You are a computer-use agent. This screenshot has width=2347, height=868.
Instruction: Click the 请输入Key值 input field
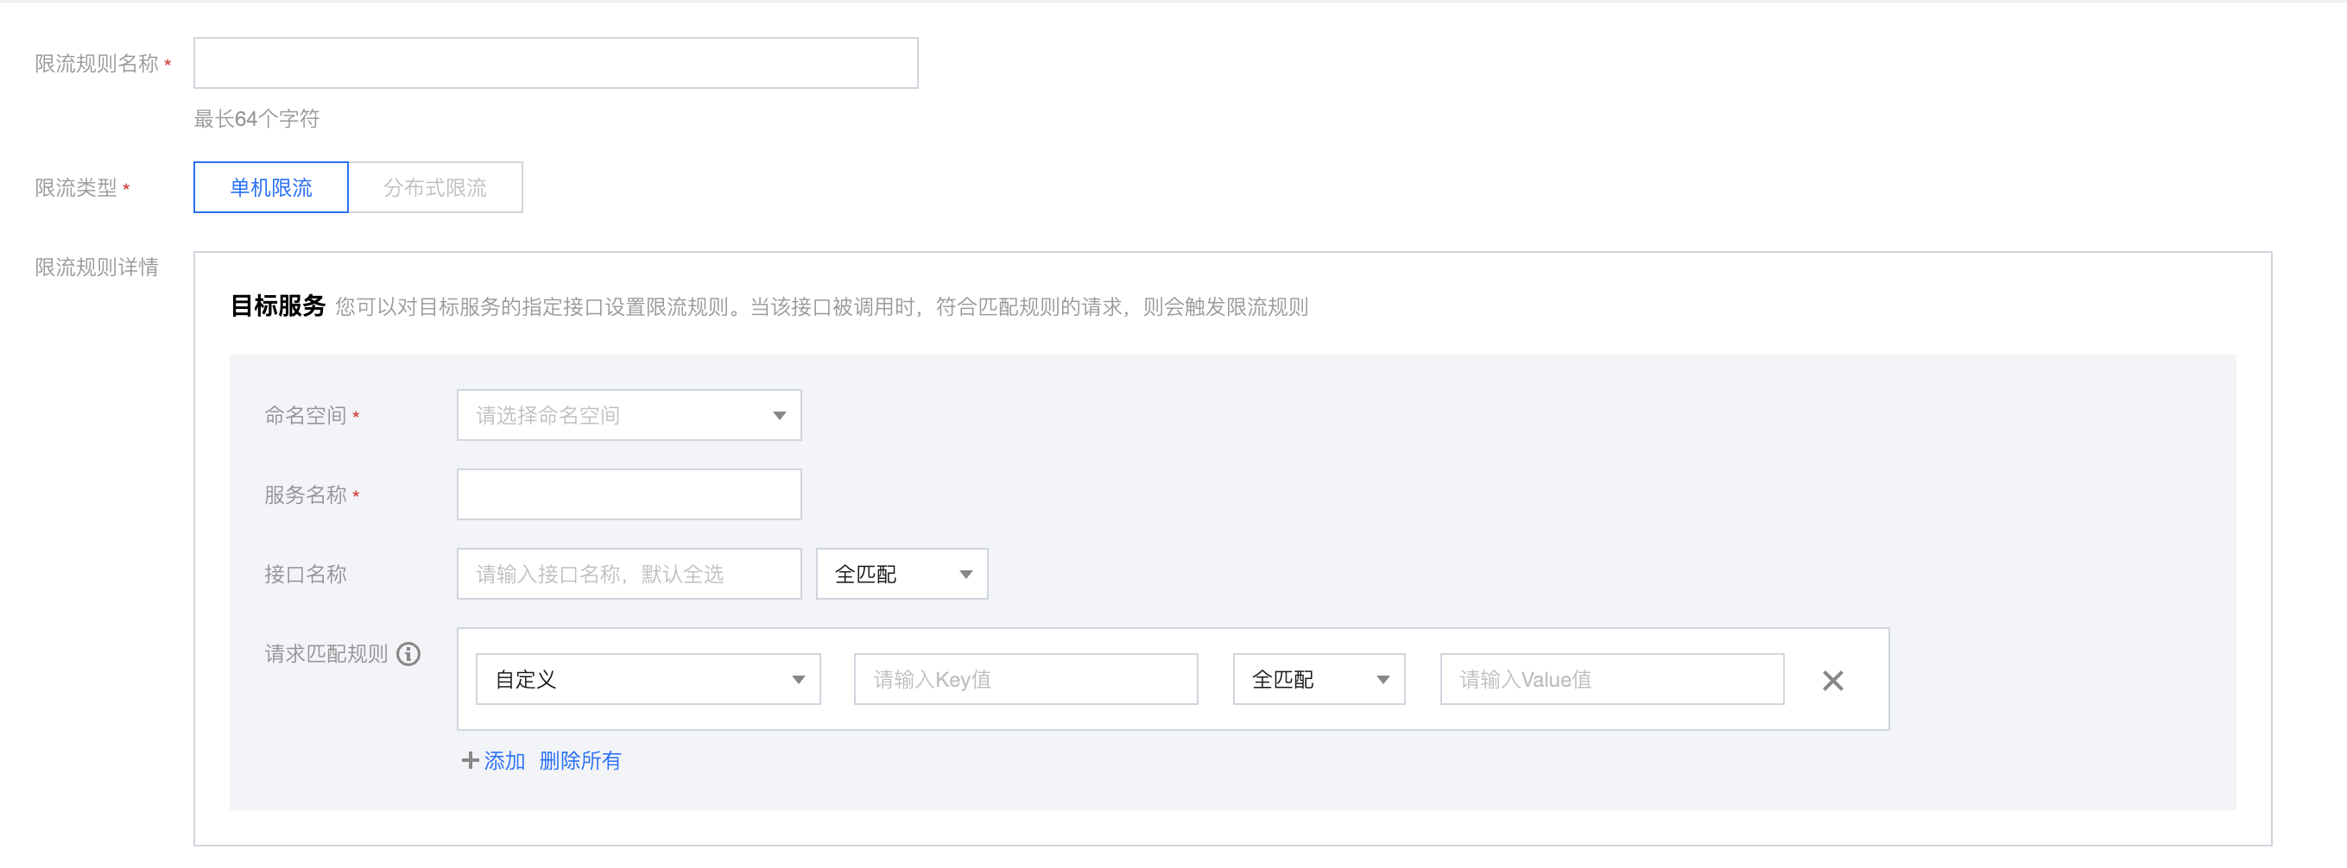(x=1026, y=679)
